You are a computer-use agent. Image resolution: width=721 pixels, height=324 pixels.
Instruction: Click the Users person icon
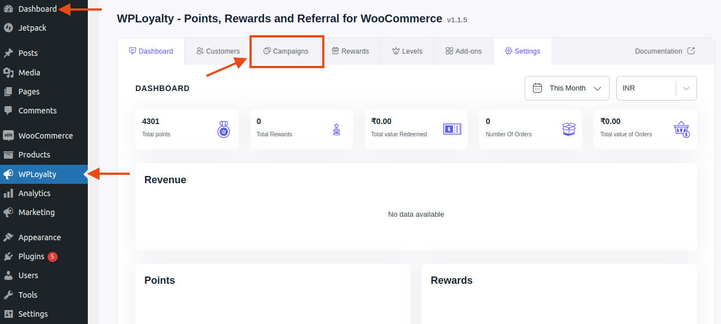(8, 275)
